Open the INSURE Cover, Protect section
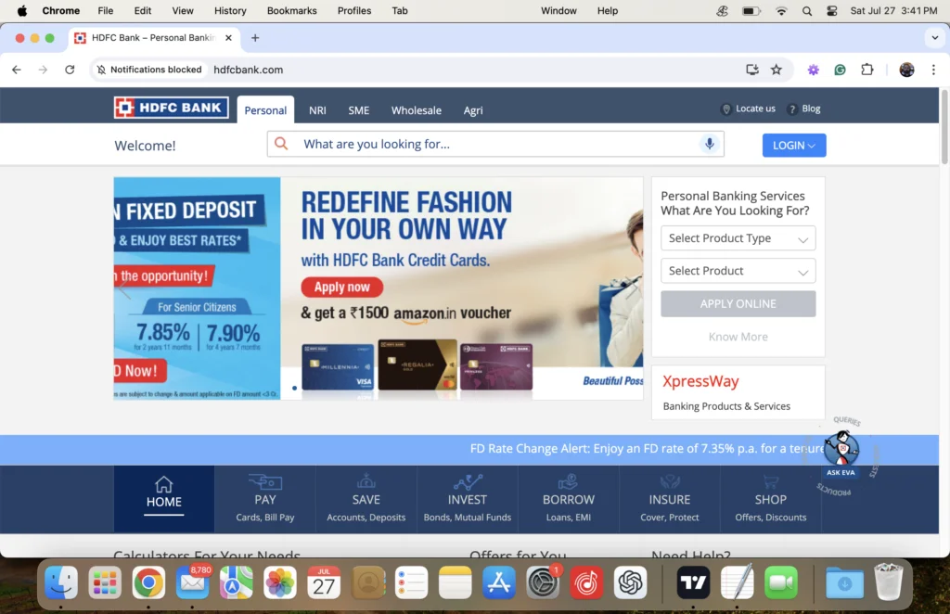This screenshot has width=950, height=614. pos(670,499)
